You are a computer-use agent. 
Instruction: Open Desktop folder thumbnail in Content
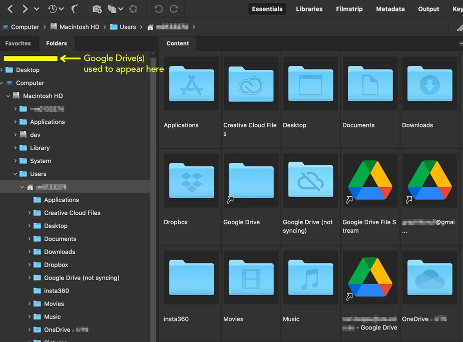point(311,84)
